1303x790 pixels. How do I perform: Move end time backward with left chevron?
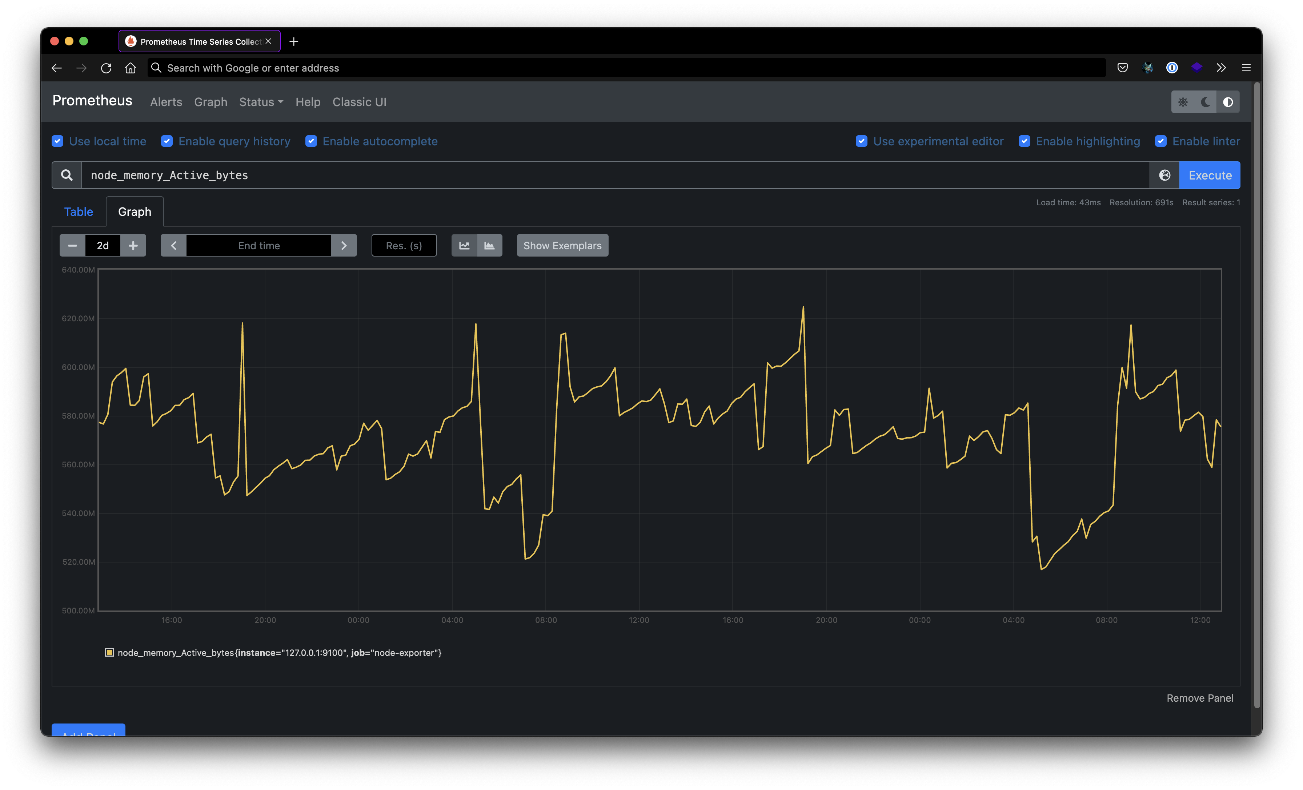173,245
